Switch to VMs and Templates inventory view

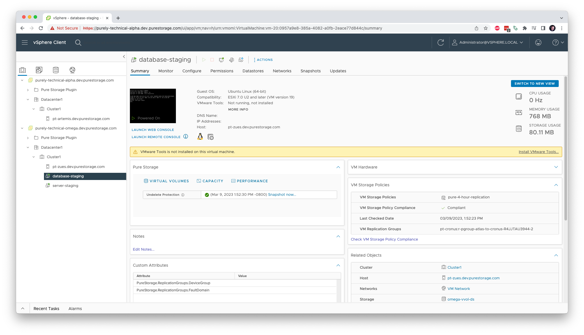coord(39,70)
